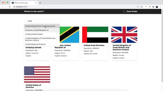Choose United Arab Emirates suggestion

click(x=42, y=34)
